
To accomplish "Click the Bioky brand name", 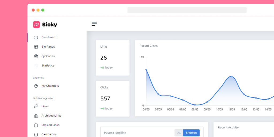I will tap(50, 25).
